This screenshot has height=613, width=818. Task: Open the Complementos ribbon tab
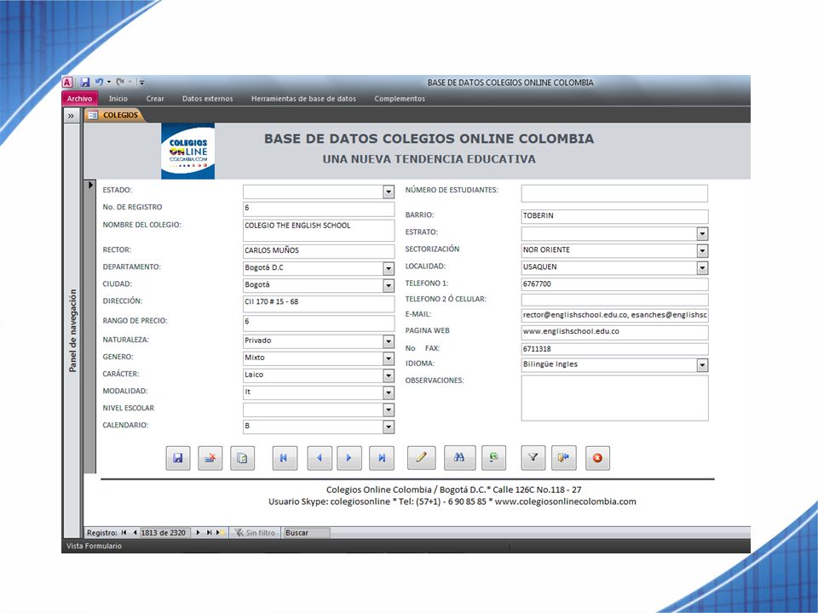pos(400,99)
